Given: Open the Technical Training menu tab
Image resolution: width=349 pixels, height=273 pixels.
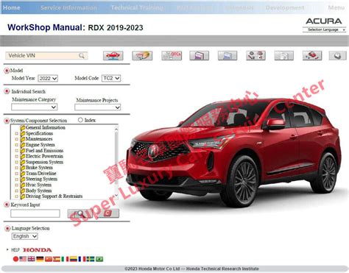Looking at the screenshot, I should (137, 8).
